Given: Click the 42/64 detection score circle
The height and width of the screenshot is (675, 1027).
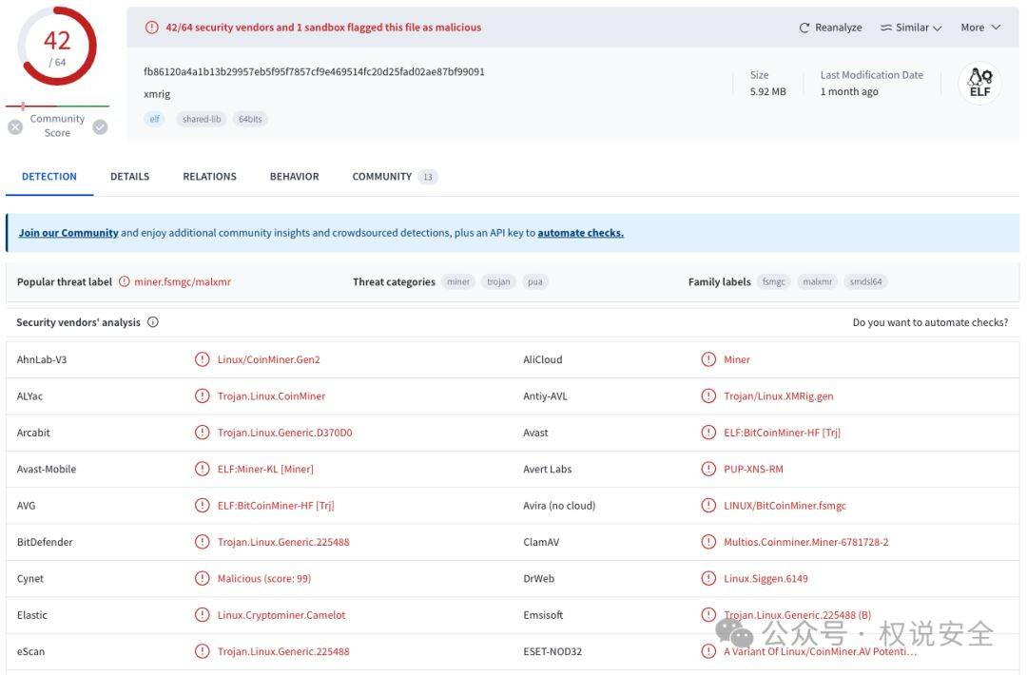Looking at the screenshot, I should 58,46.
